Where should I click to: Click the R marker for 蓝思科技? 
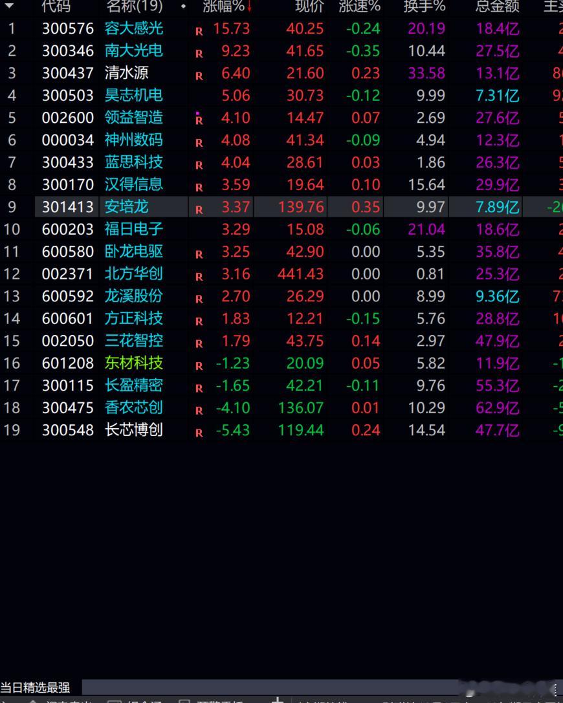click(199, 166)
